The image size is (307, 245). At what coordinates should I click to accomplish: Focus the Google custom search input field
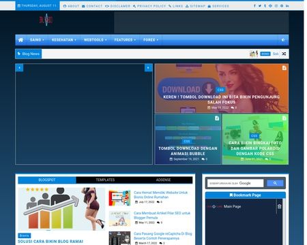click(x=235, y=183)
